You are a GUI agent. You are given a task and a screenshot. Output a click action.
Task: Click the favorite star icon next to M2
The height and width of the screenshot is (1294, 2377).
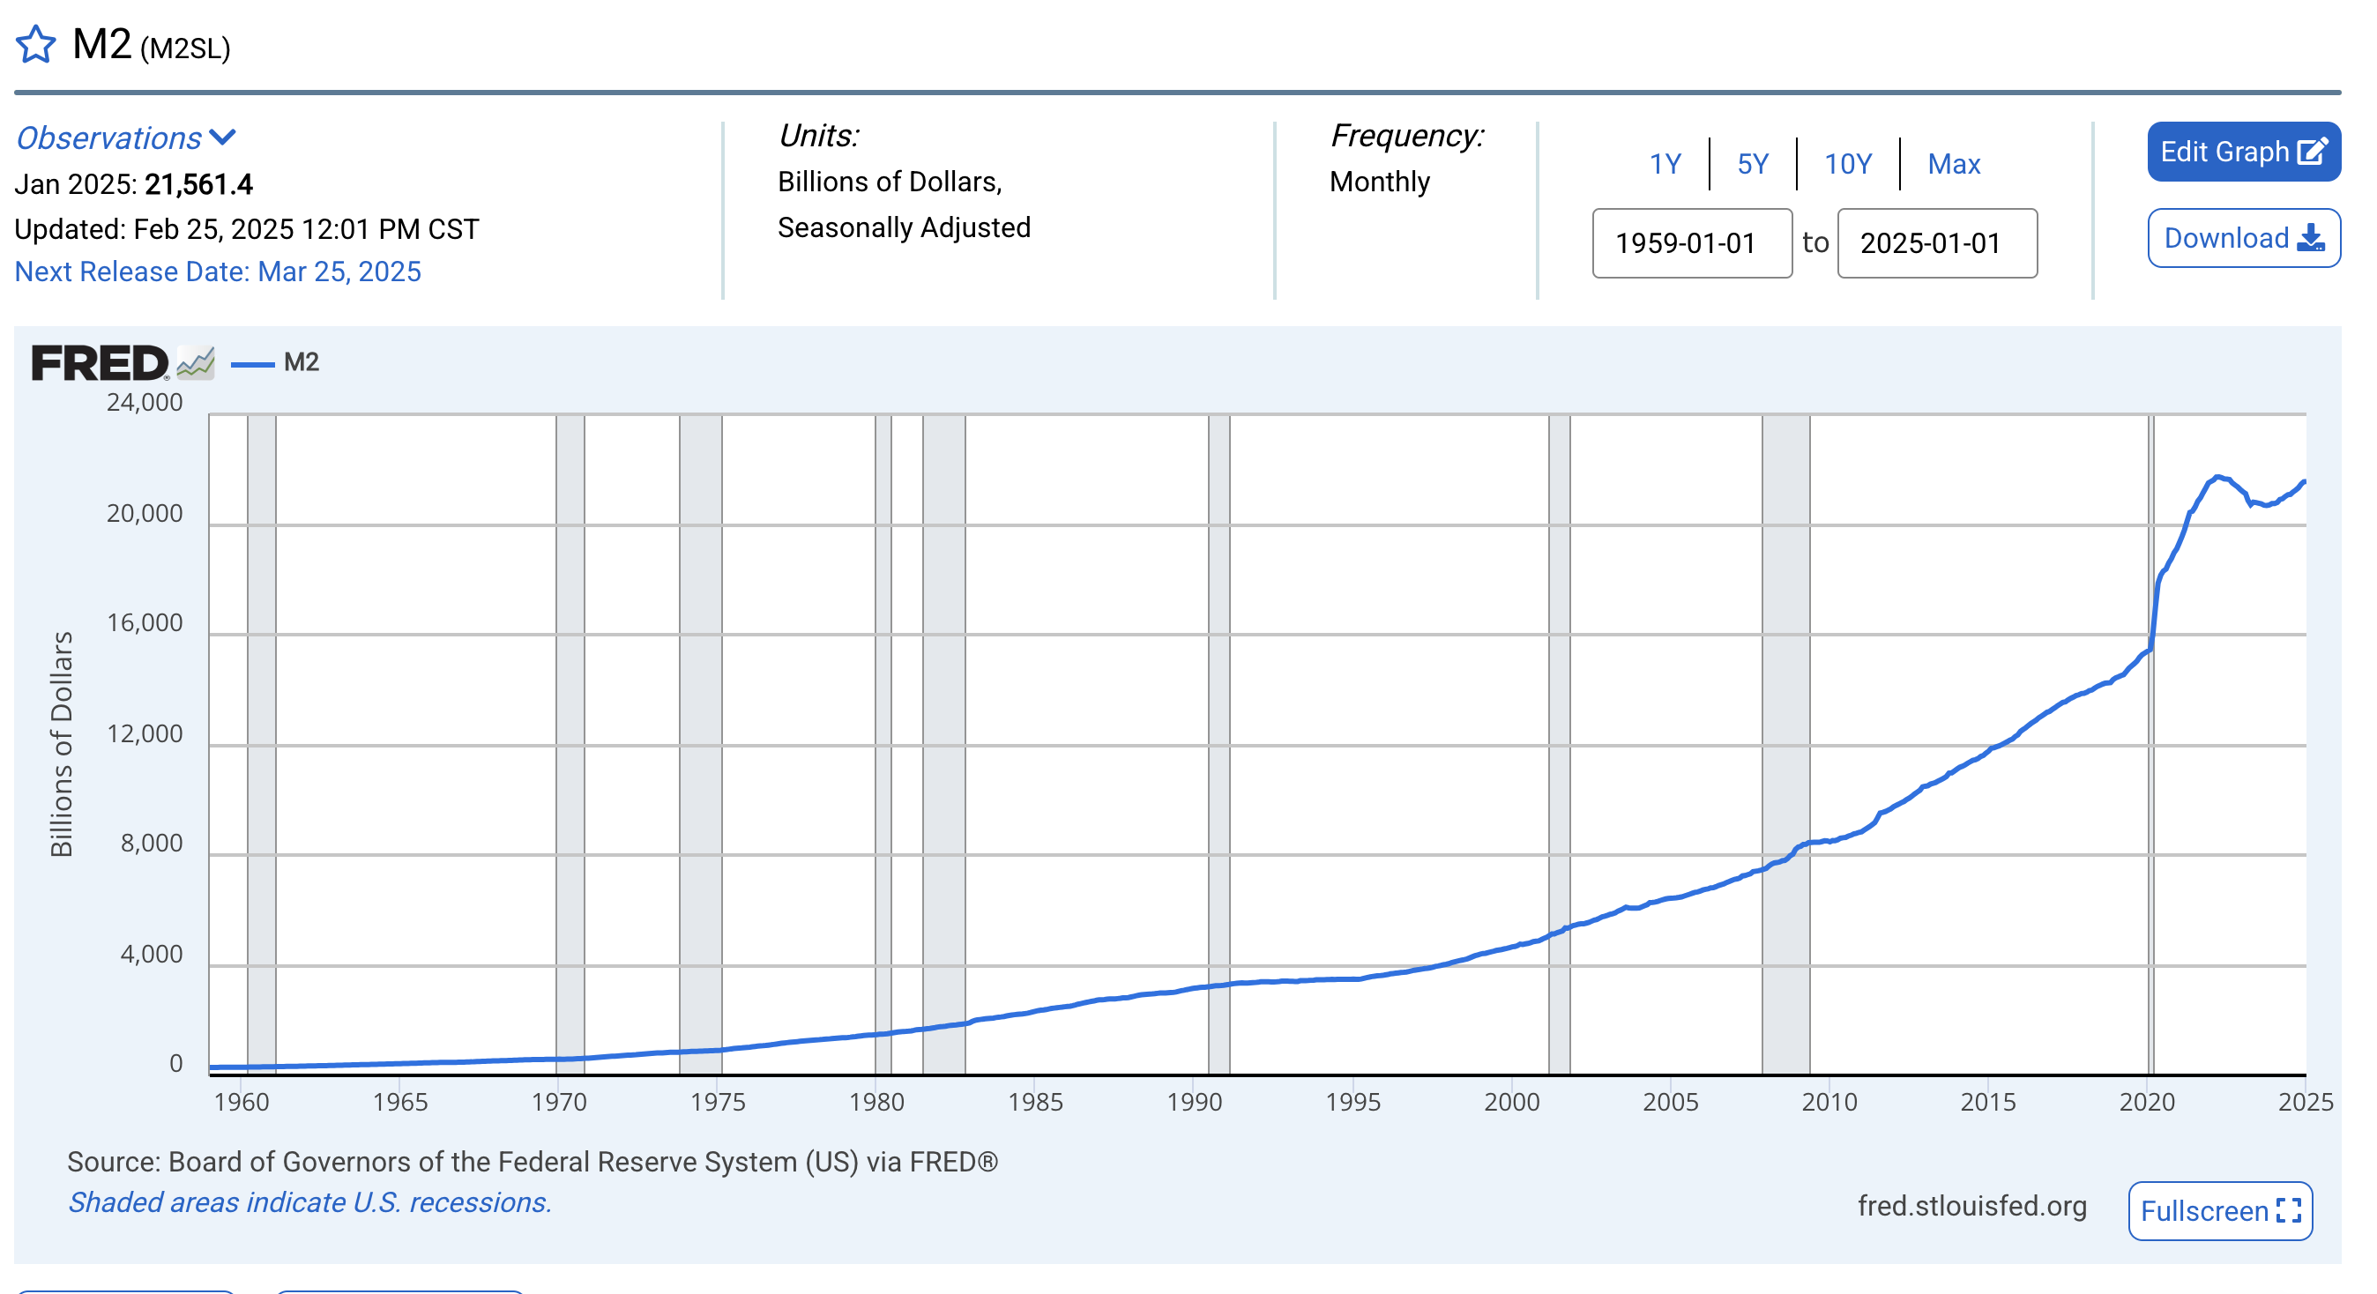[36, 43]
